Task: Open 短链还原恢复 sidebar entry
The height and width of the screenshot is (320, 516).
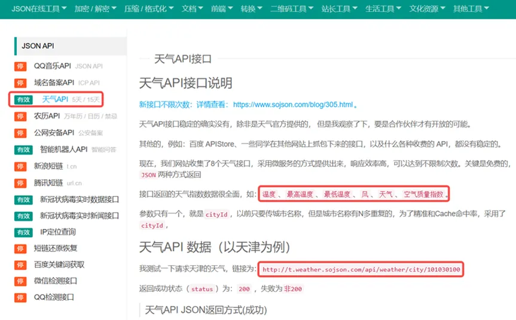Action: (x=56, y=248)
